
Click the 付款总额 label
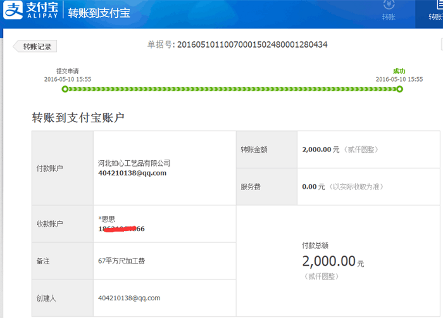[315, 245]
